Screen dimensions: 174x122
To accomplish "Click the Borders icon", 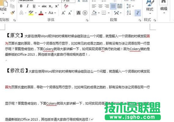I will (104, 13).
